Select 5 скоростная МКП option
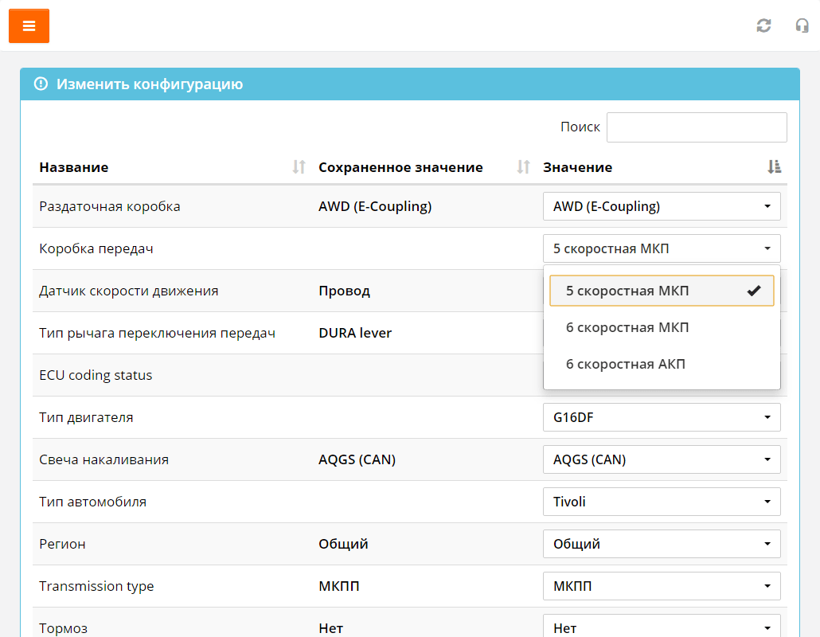 click(661, 291)
